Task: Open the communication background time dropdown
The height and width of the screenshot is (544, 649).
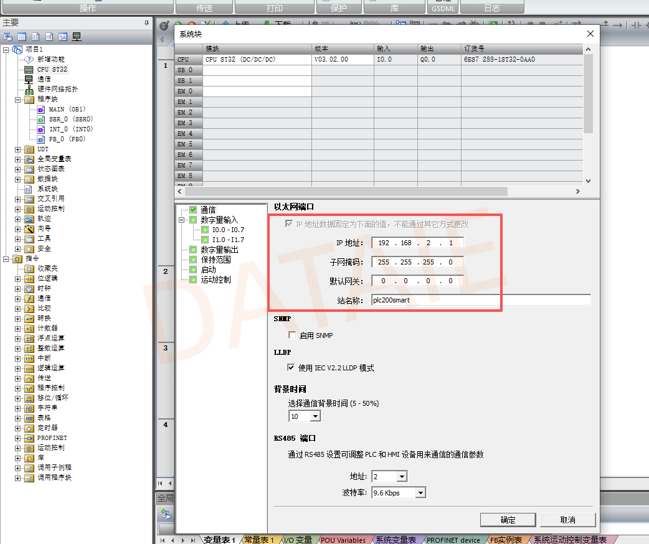Action: 315,416
